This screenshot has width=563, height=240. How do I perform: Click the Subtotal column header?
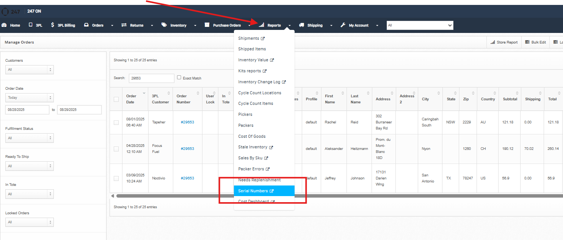[510, 99]
